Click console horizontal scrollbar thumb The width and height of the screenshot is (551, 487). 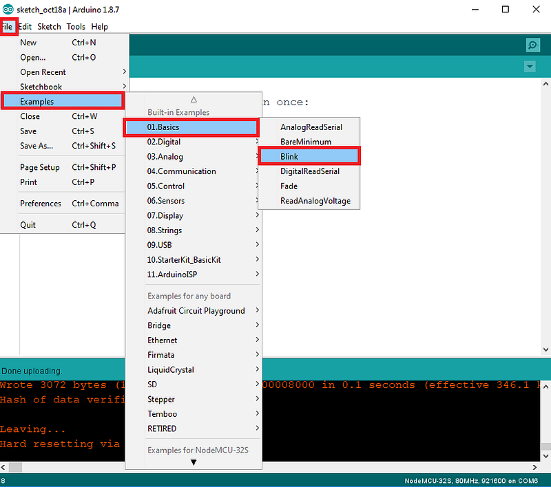(x=15, y=467)
